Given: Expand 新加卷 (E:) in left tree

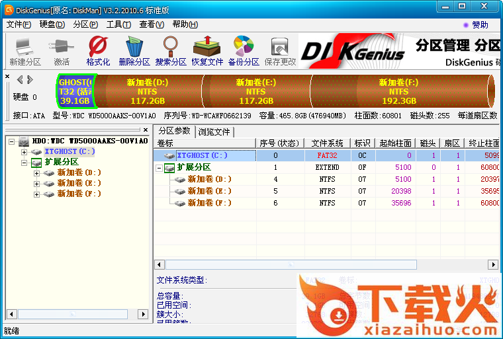Looking at the screenshot, I should click(36, 184).
